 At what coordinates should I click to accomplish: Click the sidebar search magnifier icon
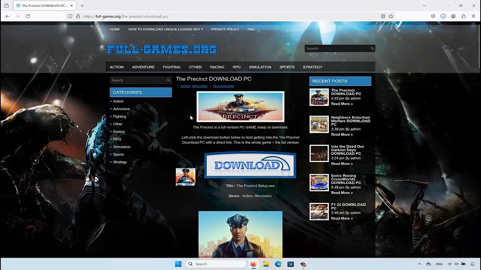pos(168,80)
